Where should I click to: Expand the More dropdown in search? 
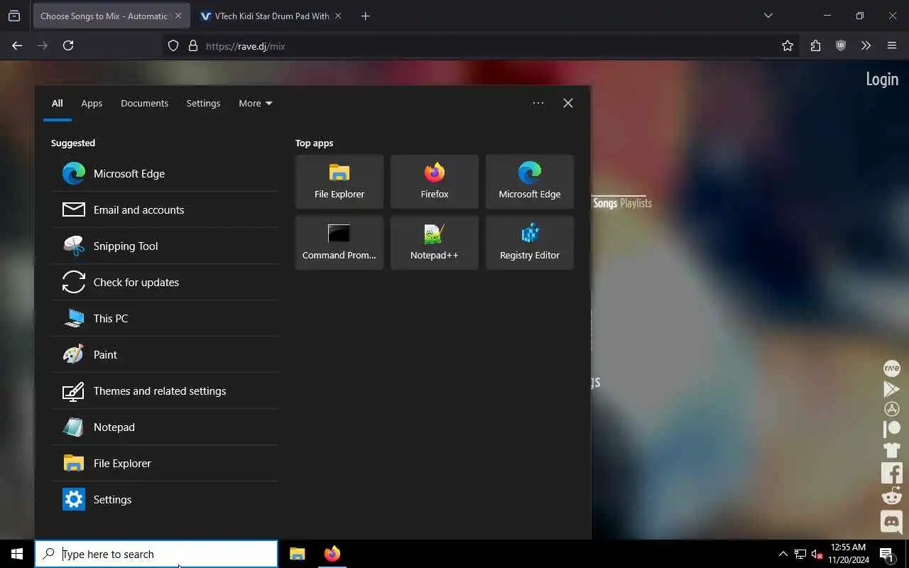tap(256, 103)
